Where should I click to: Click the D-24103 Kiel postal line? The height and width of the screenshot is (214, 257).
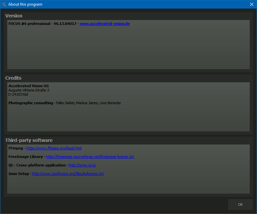tap(18, 94)
